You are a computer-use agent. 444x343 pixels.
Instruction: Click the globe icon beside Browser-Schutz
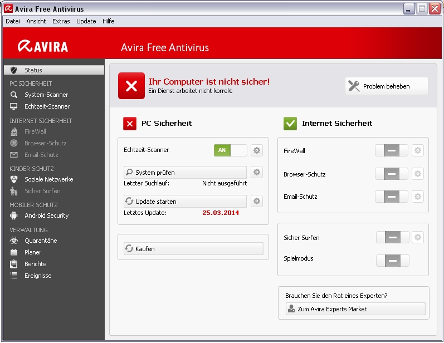pyautogui.click(x=13, y=143)
